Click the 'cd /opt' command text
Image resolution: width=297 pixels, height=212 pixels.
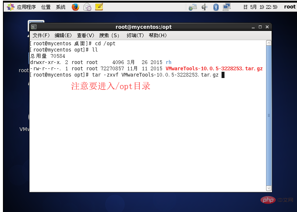(105, 43)
